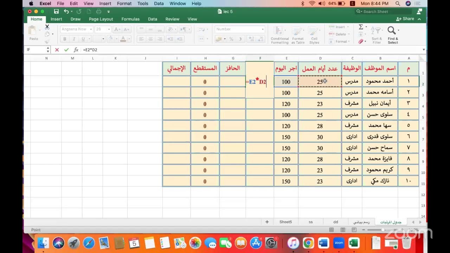Undo the last action in the title bar
The image size is (450, 253).
point(66,12)
